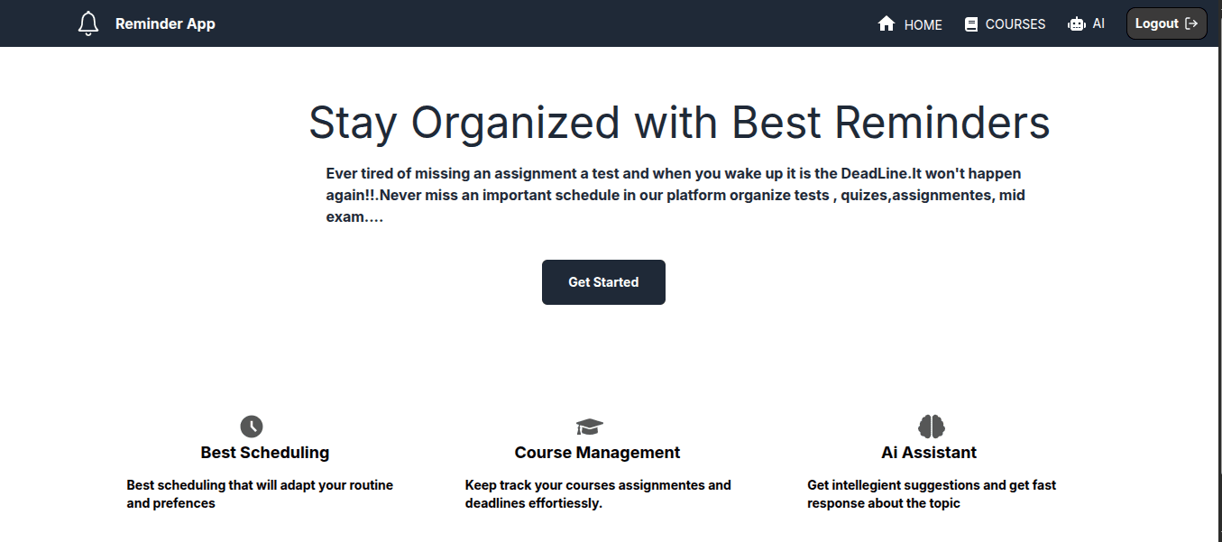Click the brain icon above Ai Assistant
Screen dimensions: 1222x542
[x=931, y=427]
